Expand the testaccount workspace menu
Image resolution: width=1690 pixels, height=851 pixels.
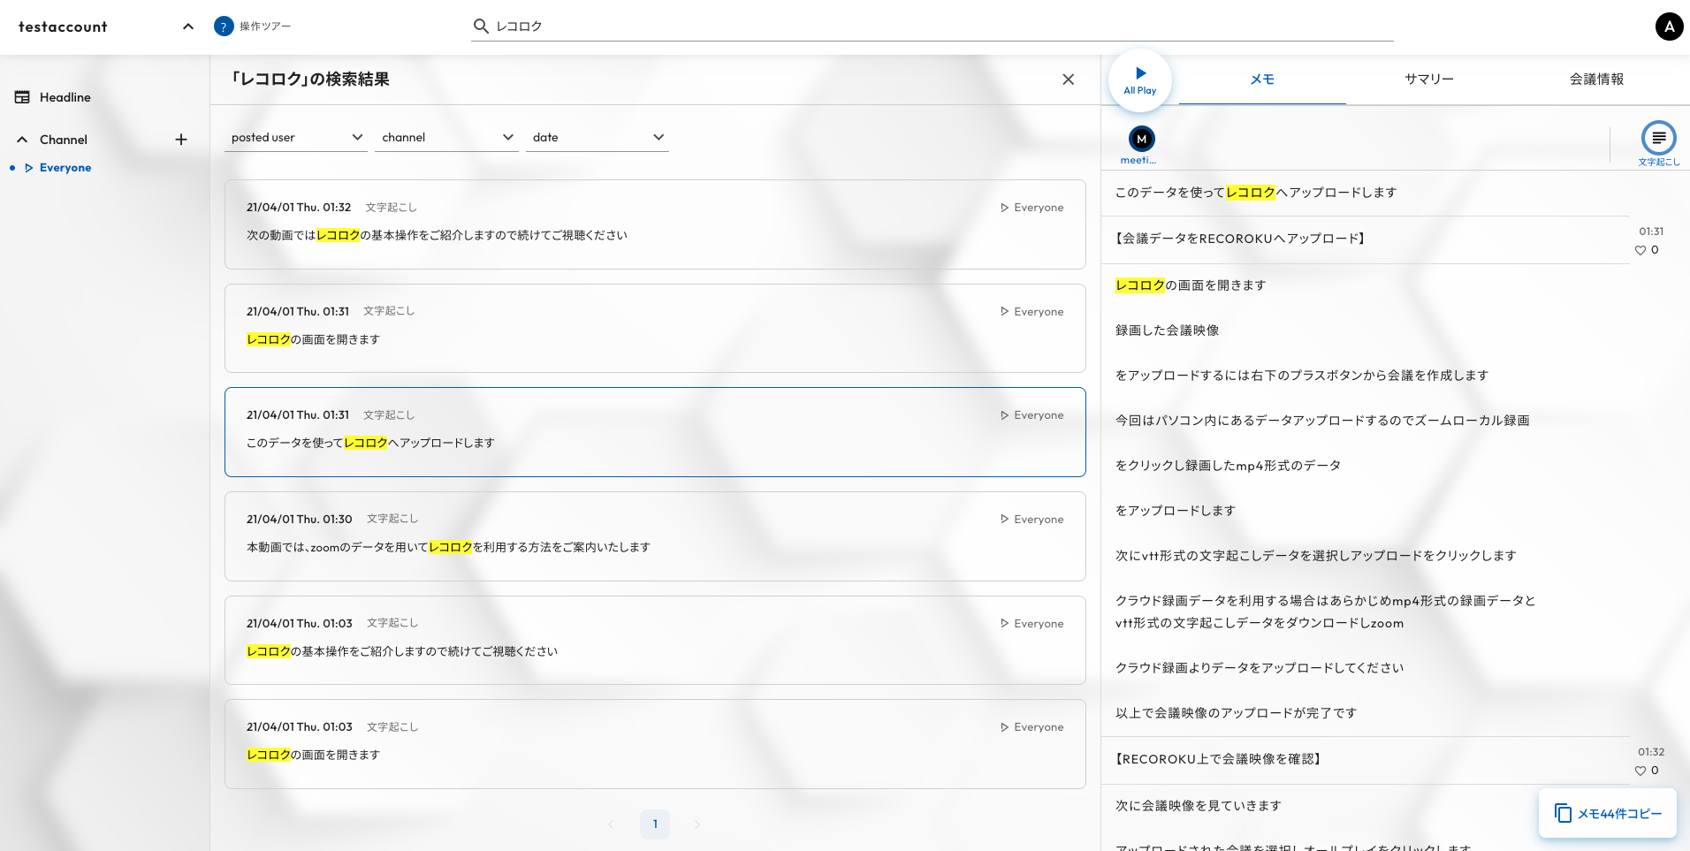[188, 27]
